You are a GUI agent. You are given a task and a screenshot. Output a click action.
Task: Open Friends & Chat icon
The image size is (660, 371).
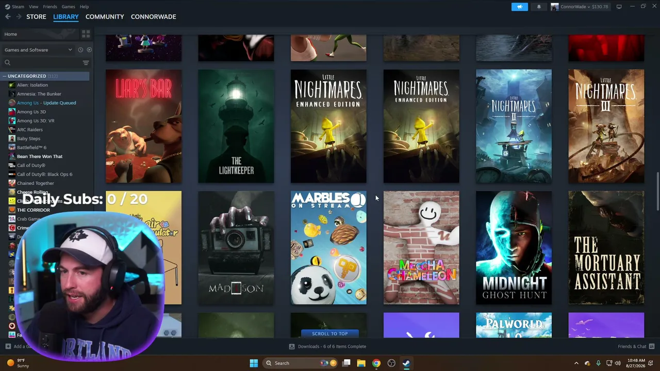tap(652, 346)
